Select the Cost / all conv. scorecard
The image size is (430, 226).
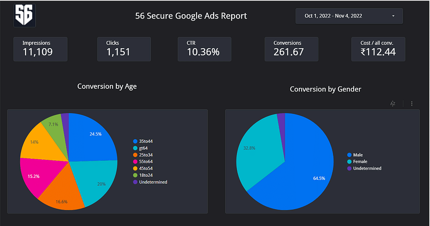click(378, 49)
